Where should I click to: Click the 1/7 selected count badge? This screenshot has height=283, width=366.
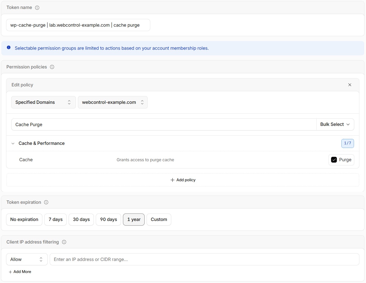(x=348, y=143)
